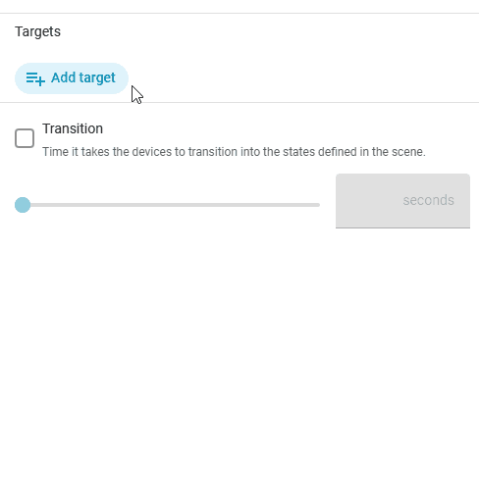The image size is (479, 504).
Task: Click the words 'Add target' in the chip
Action: click(83, 77)
